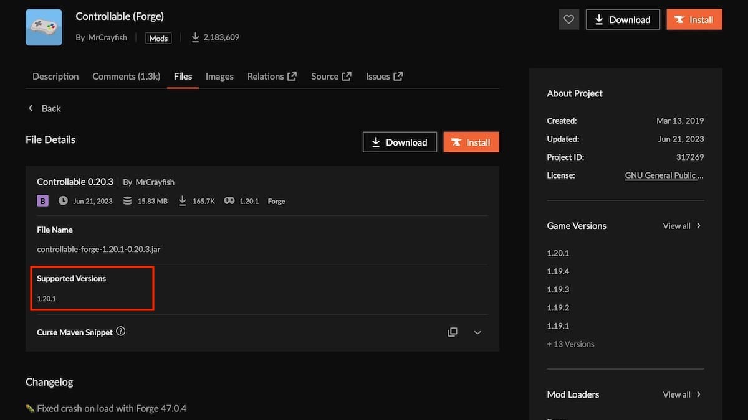
Task: Click the Mods category tag
Action: tap(158, 38)
